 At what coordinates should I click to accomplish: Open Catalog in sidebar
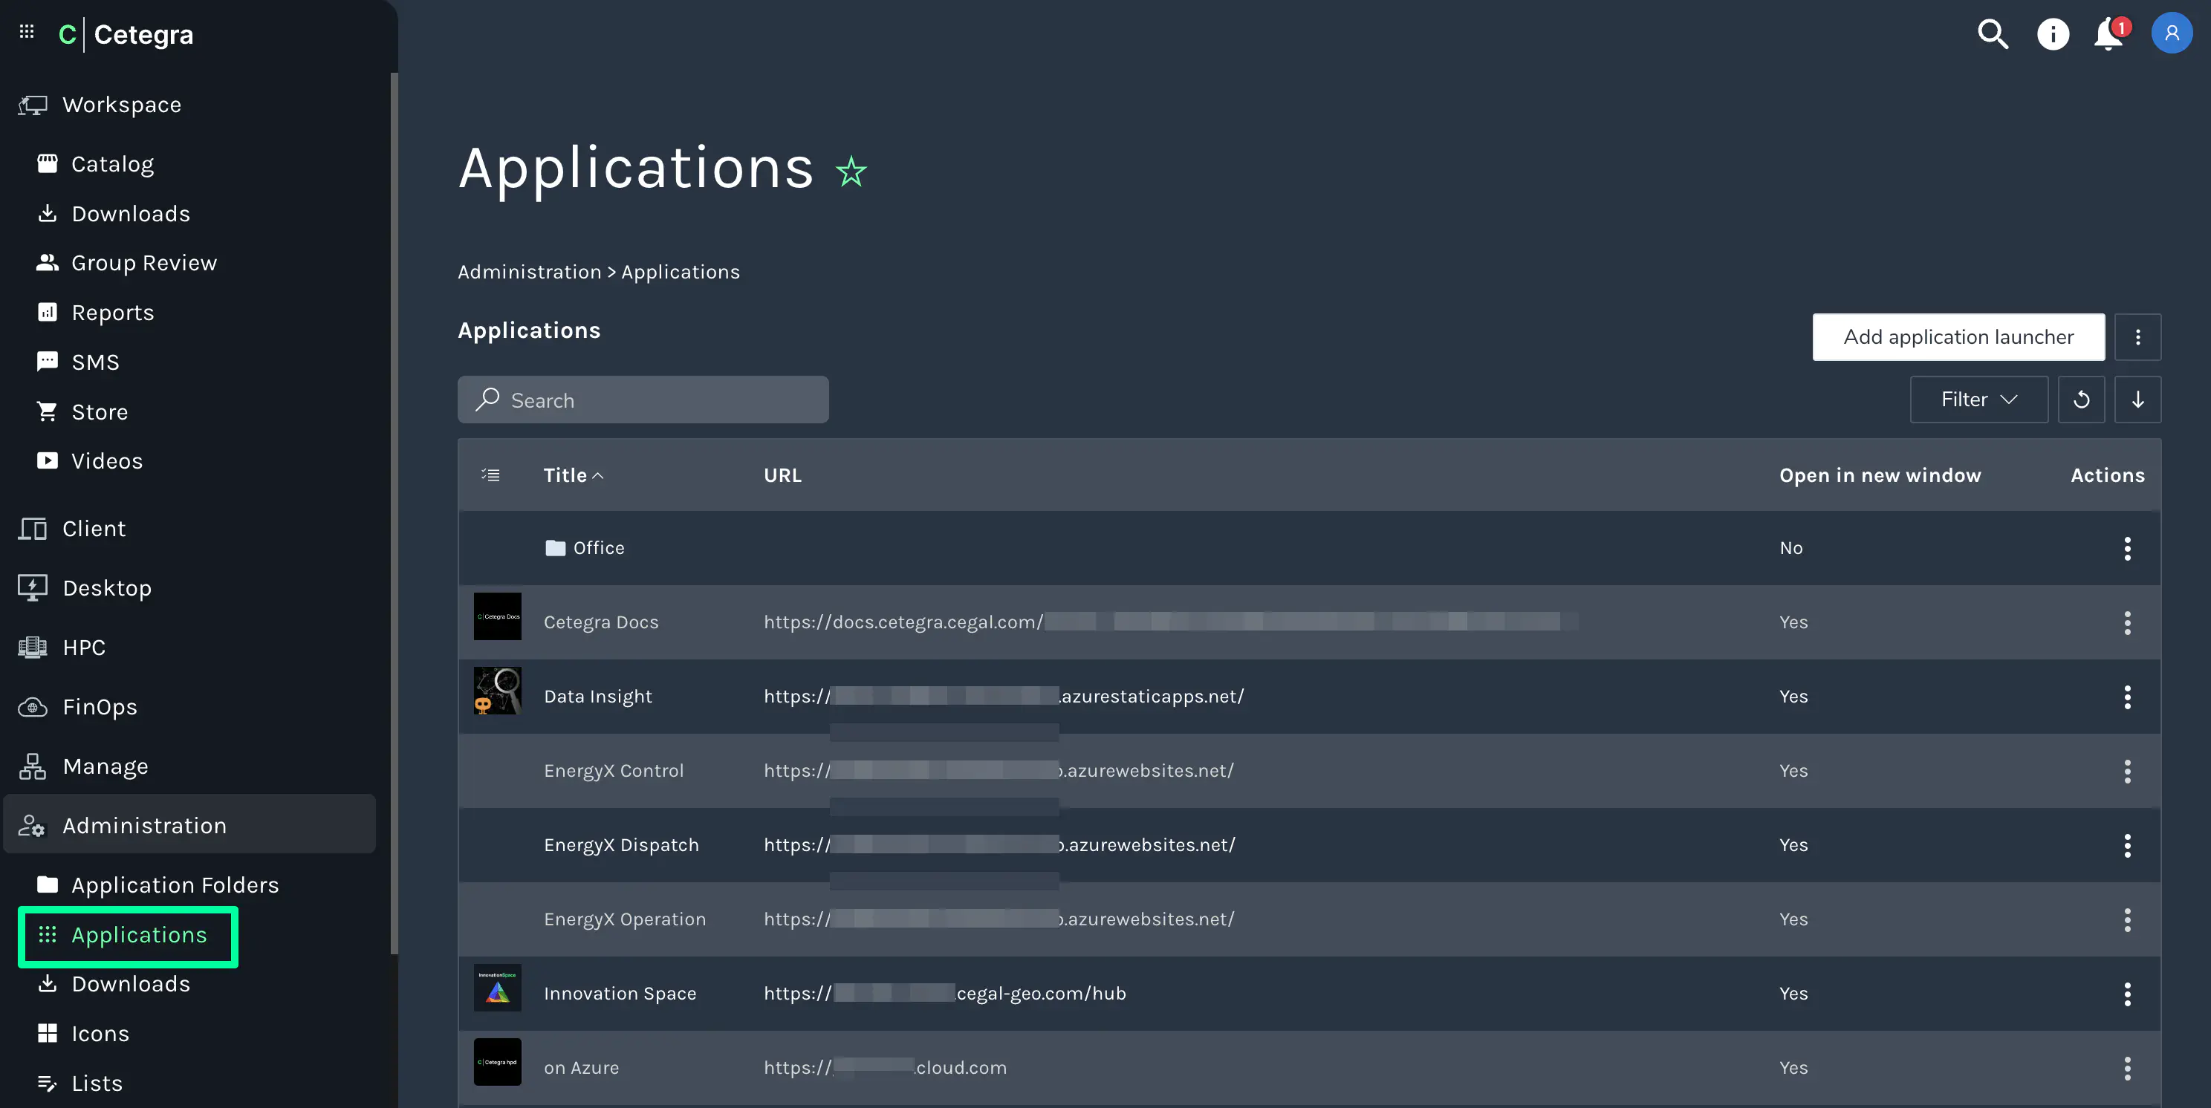111,164
